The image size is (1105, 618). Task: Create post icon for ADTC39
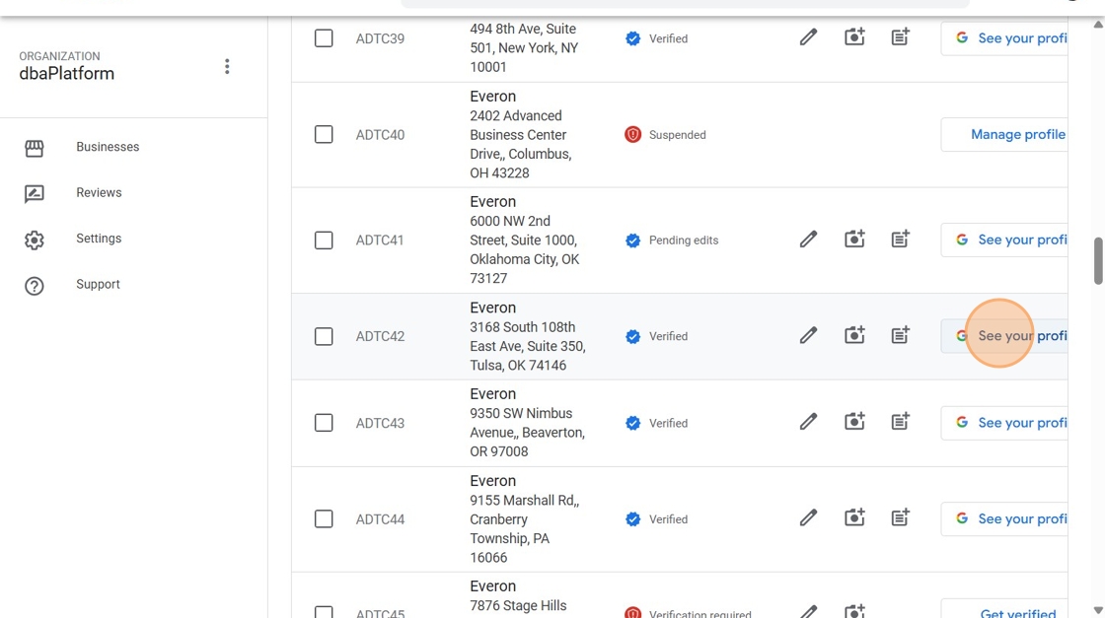[x=900, y=36]
